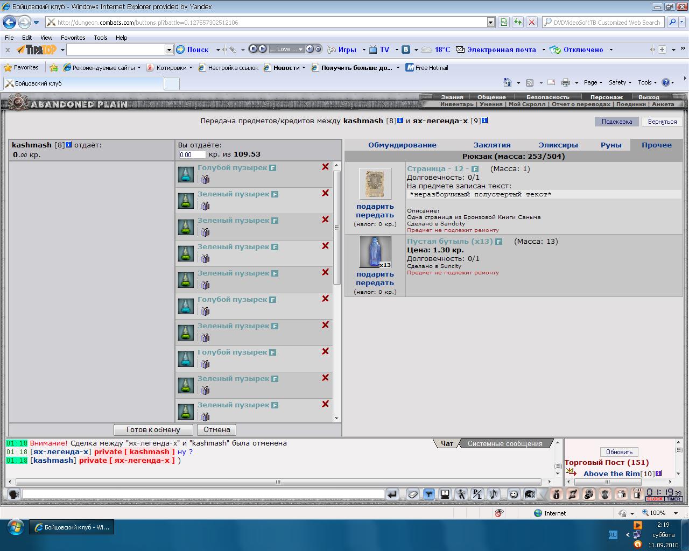
Task: Open the Favorites menu in the menu bar
Action: point(73,38)
